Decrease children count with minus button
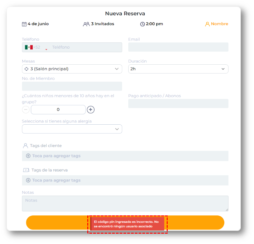 26,110
